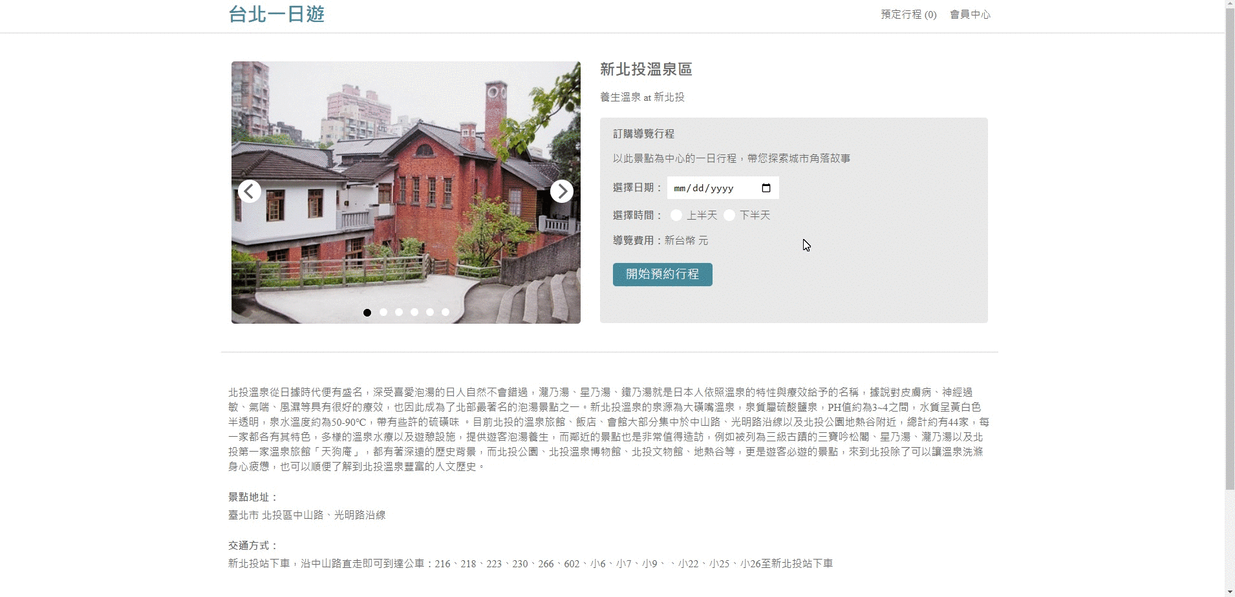1235x597 pixels.
Task: Jump to the third carousel dot
Action: 399,312
